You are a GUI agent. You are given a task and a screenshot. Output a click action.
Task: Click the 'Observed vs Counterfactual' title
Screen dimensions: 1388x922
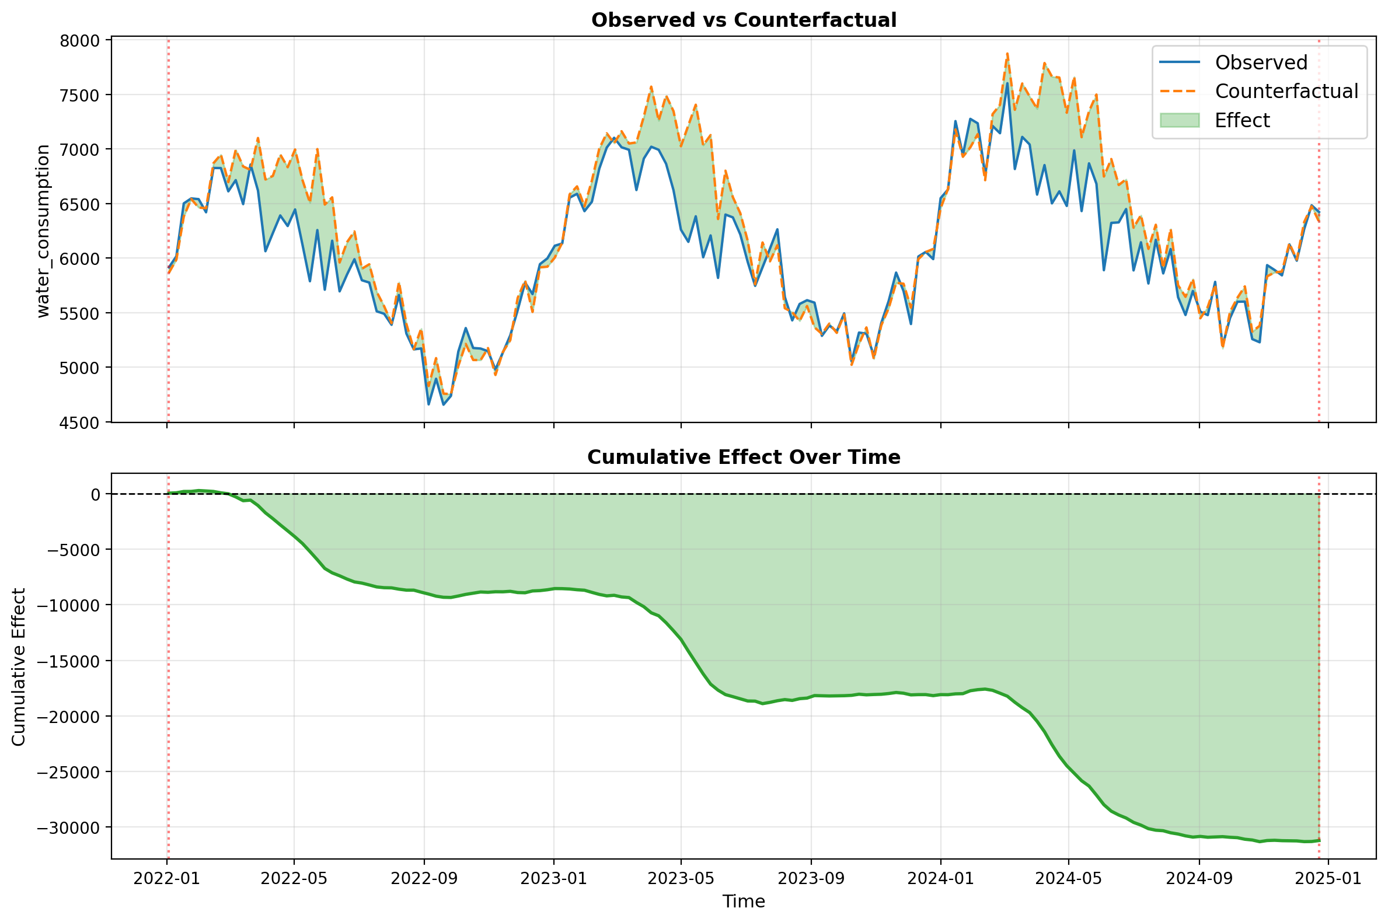click(744, 20)
